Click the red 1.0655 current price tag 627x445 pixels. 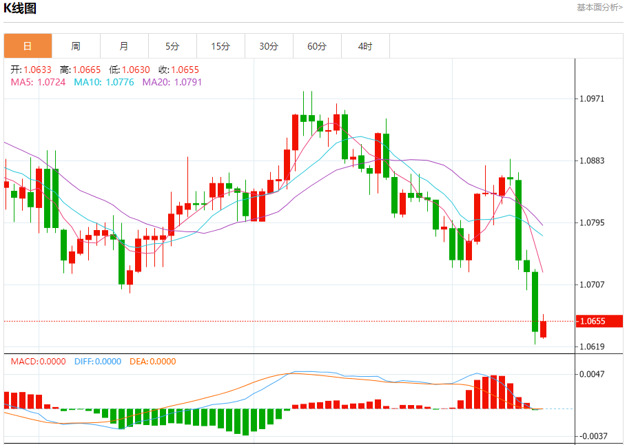coord(599,321)
